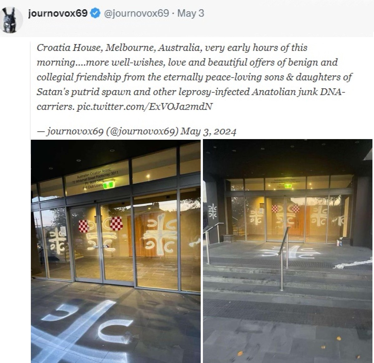Follow the pic.twitter.com/ExVOJa2mdN link

(x=145, y=106)
